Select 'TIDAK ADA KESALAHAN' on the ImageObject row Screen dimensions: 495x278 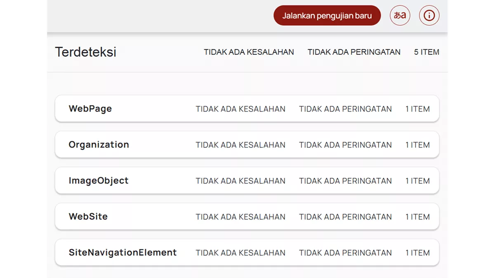[240, 180]
